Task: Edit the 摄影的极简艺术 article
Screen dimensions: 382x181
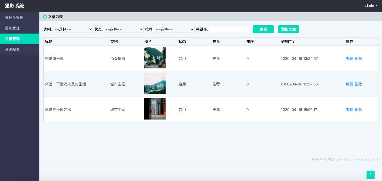Action: [x=349, y=110]
